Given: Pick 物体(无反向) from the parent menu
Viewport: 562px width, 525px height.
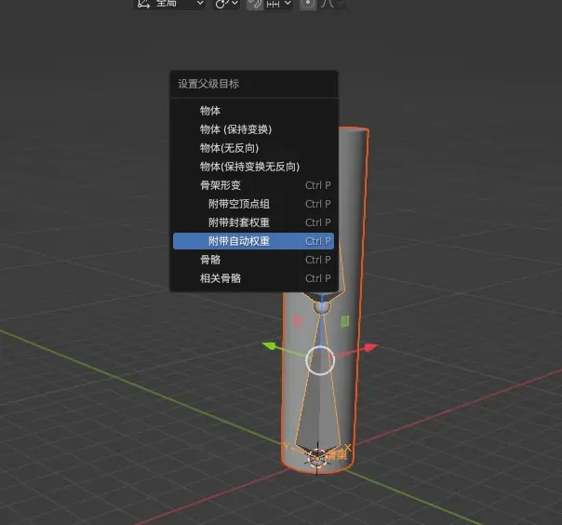Looking at the screenshot, I should [253, 148].
